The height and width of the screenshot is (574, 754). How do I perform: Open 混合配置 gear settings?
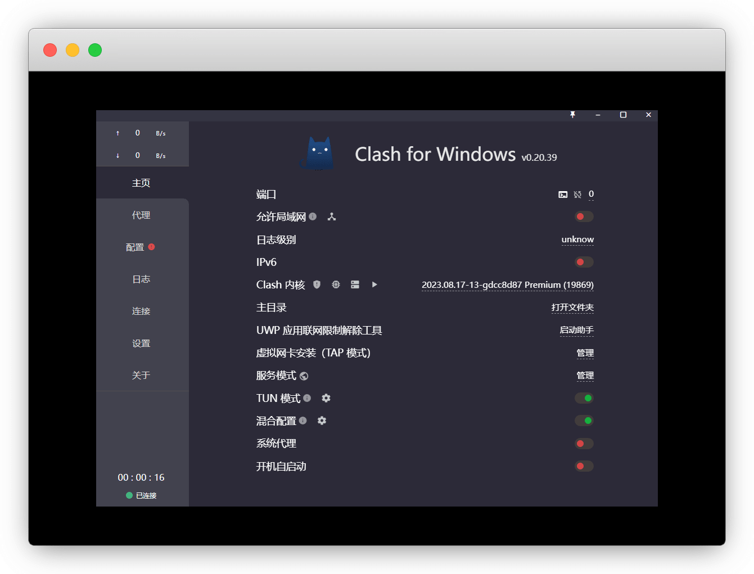322,421
